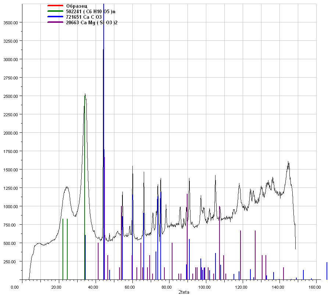
Task: Click the 1250.00 y-axis label
Action: [11, 188]
